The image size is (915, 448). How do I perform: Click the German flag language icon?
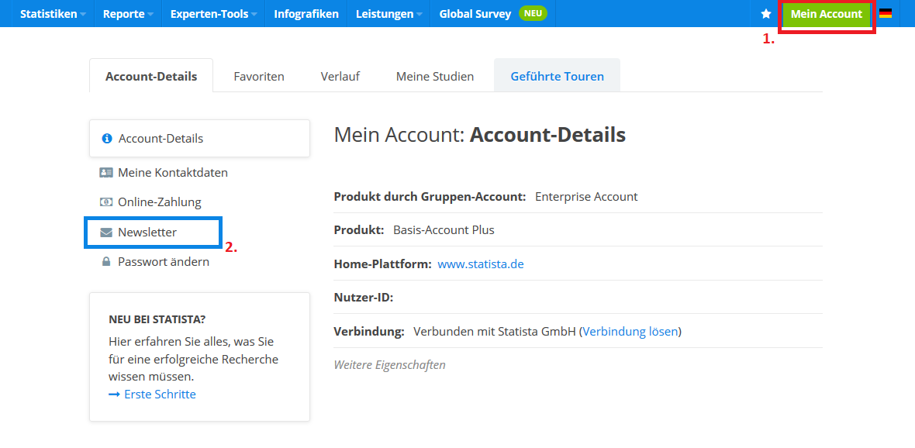click(886, 14)
